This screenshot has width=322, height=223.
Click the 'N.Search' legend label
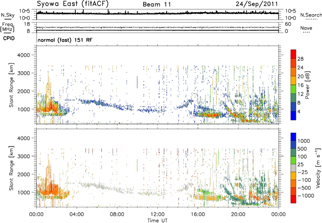pos(311,15)
